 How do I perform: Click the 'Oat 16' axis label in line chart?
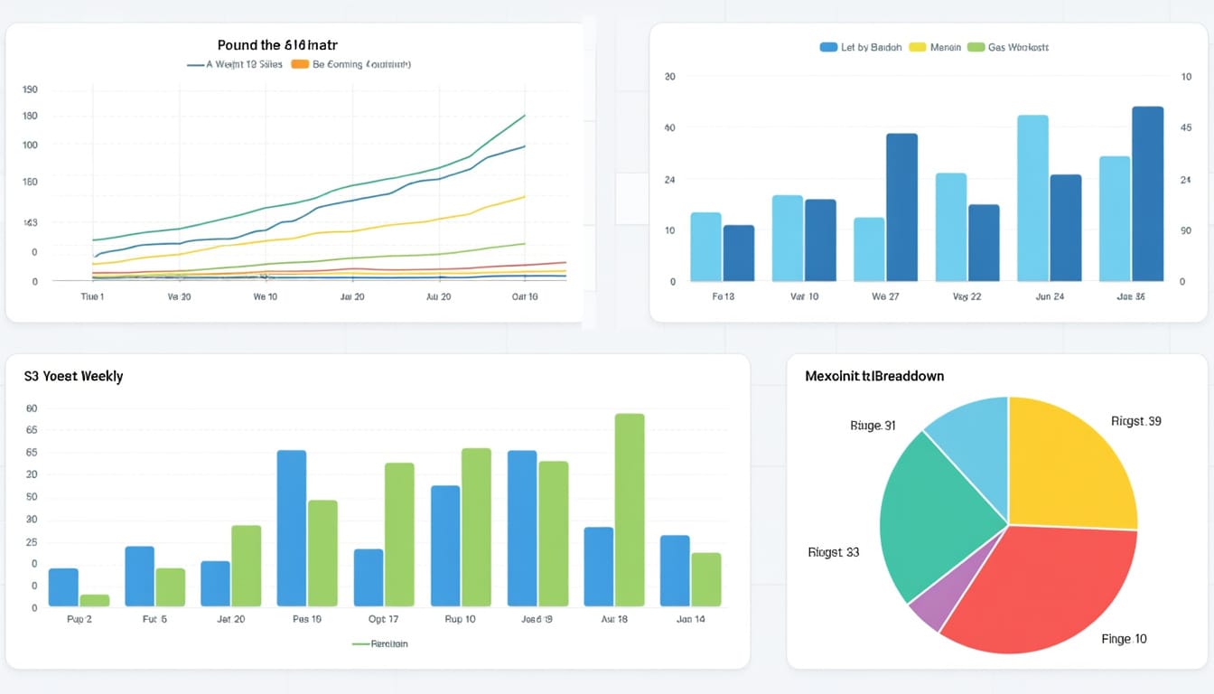point(525,296)
